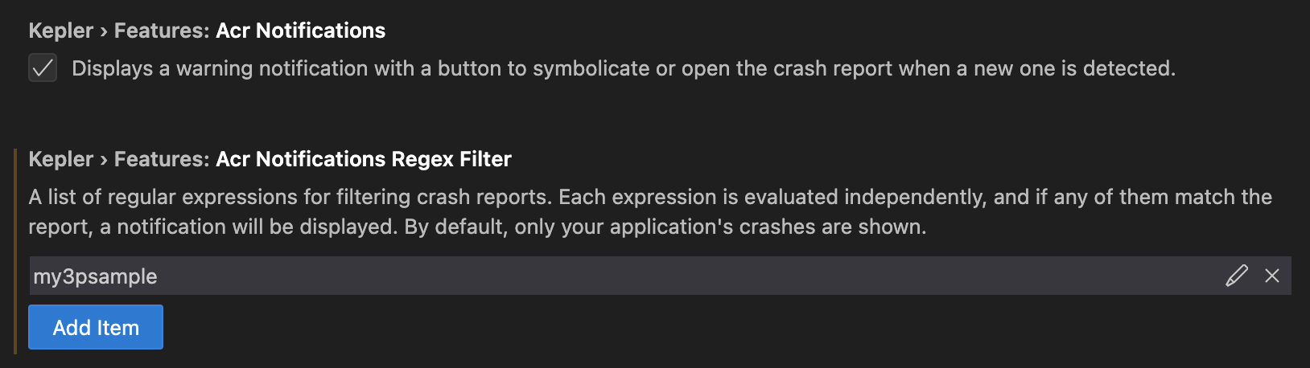Image resolution: width=1310 pixels, height=368 pixels.
Task: Uncheck the Acr Notifications checkbox
Action: point(43,68)
